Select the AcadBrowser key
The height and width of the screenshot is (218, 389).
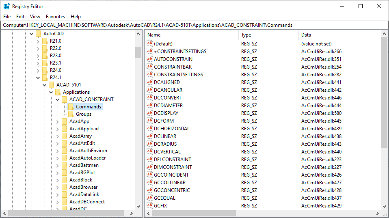click(x=83, y=187)
